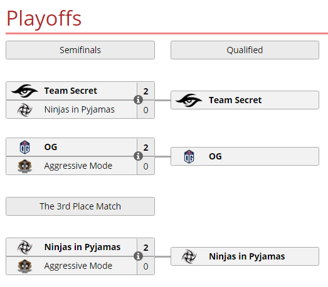
Task: Select the Qualified header
Action: (x=245, y=50)
